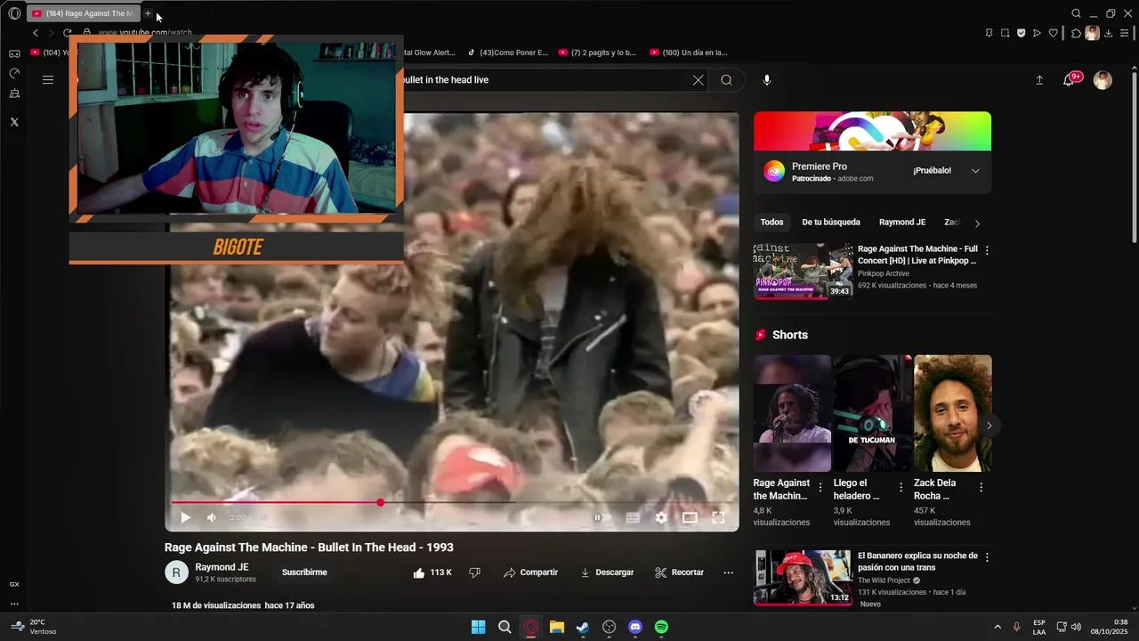Open the Windows Start button
This screenshot has width=1139, height=641.
tap(478, 627)
